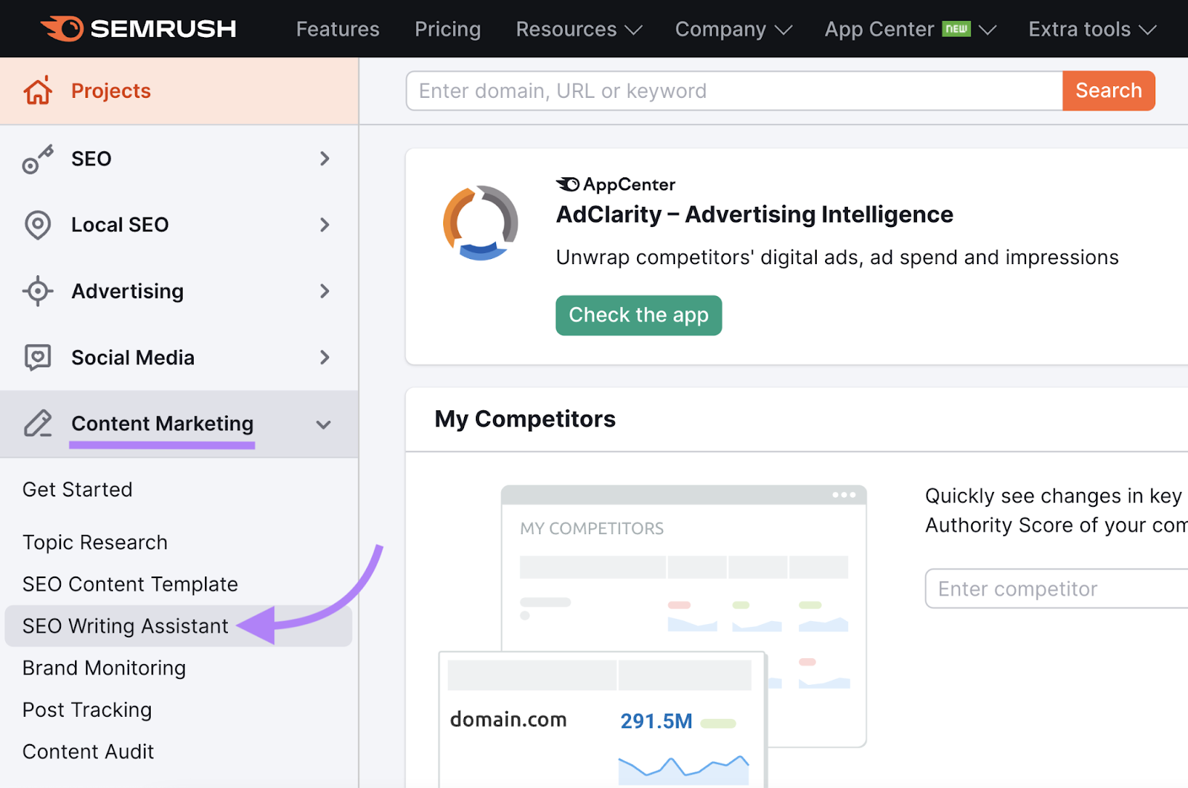This screenshot has height=788, width=1188.
Task: Open the App Center menu
Action: point(880,29)
